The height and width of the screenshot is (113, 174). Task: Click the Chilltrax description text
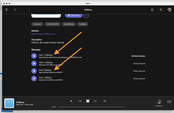click(x=48, y=42)
